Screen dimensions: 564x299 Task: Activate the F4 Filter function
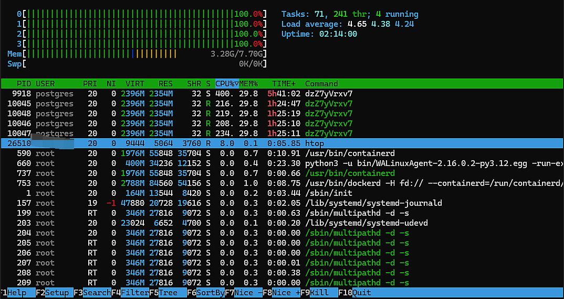pyautogui.click(x=130, y=293)
